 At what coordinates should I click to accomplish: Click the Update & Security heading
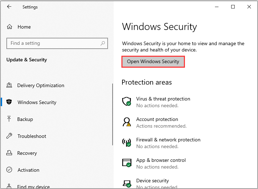pos(27,60)
